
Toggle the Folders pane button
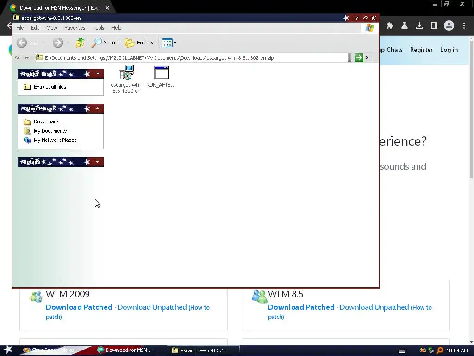click(x=139, y=43)
